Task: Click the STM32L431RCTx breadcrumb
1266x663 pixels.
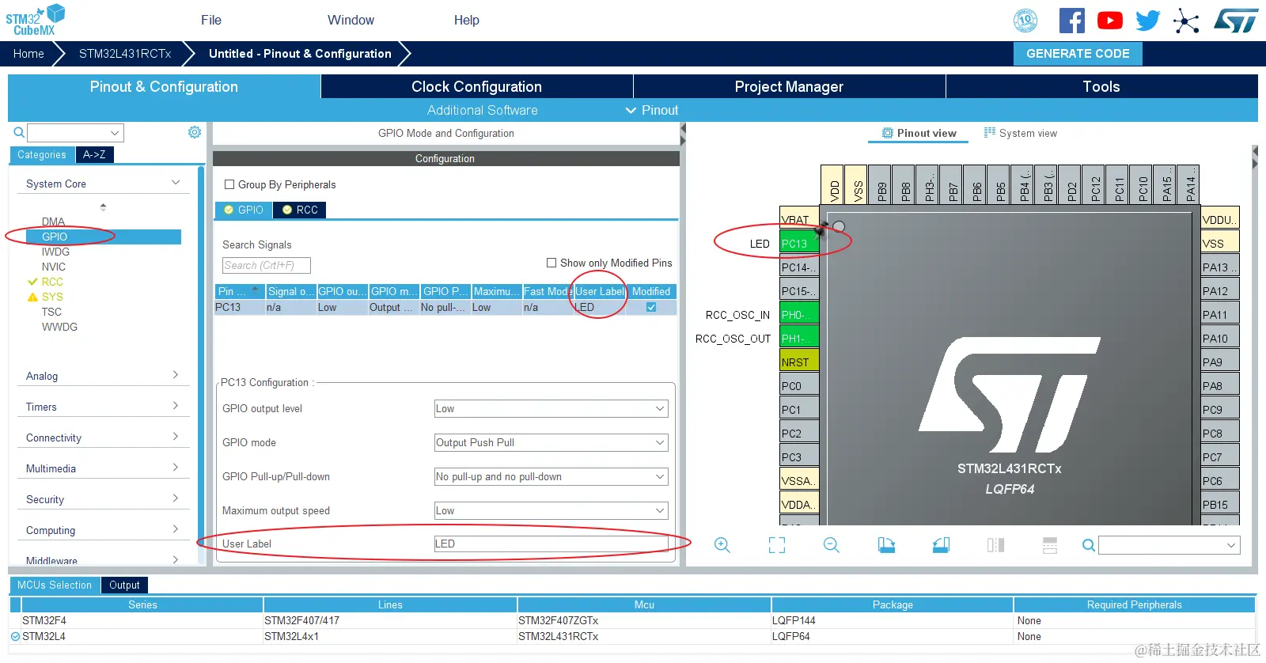Action: click(125, 54)
